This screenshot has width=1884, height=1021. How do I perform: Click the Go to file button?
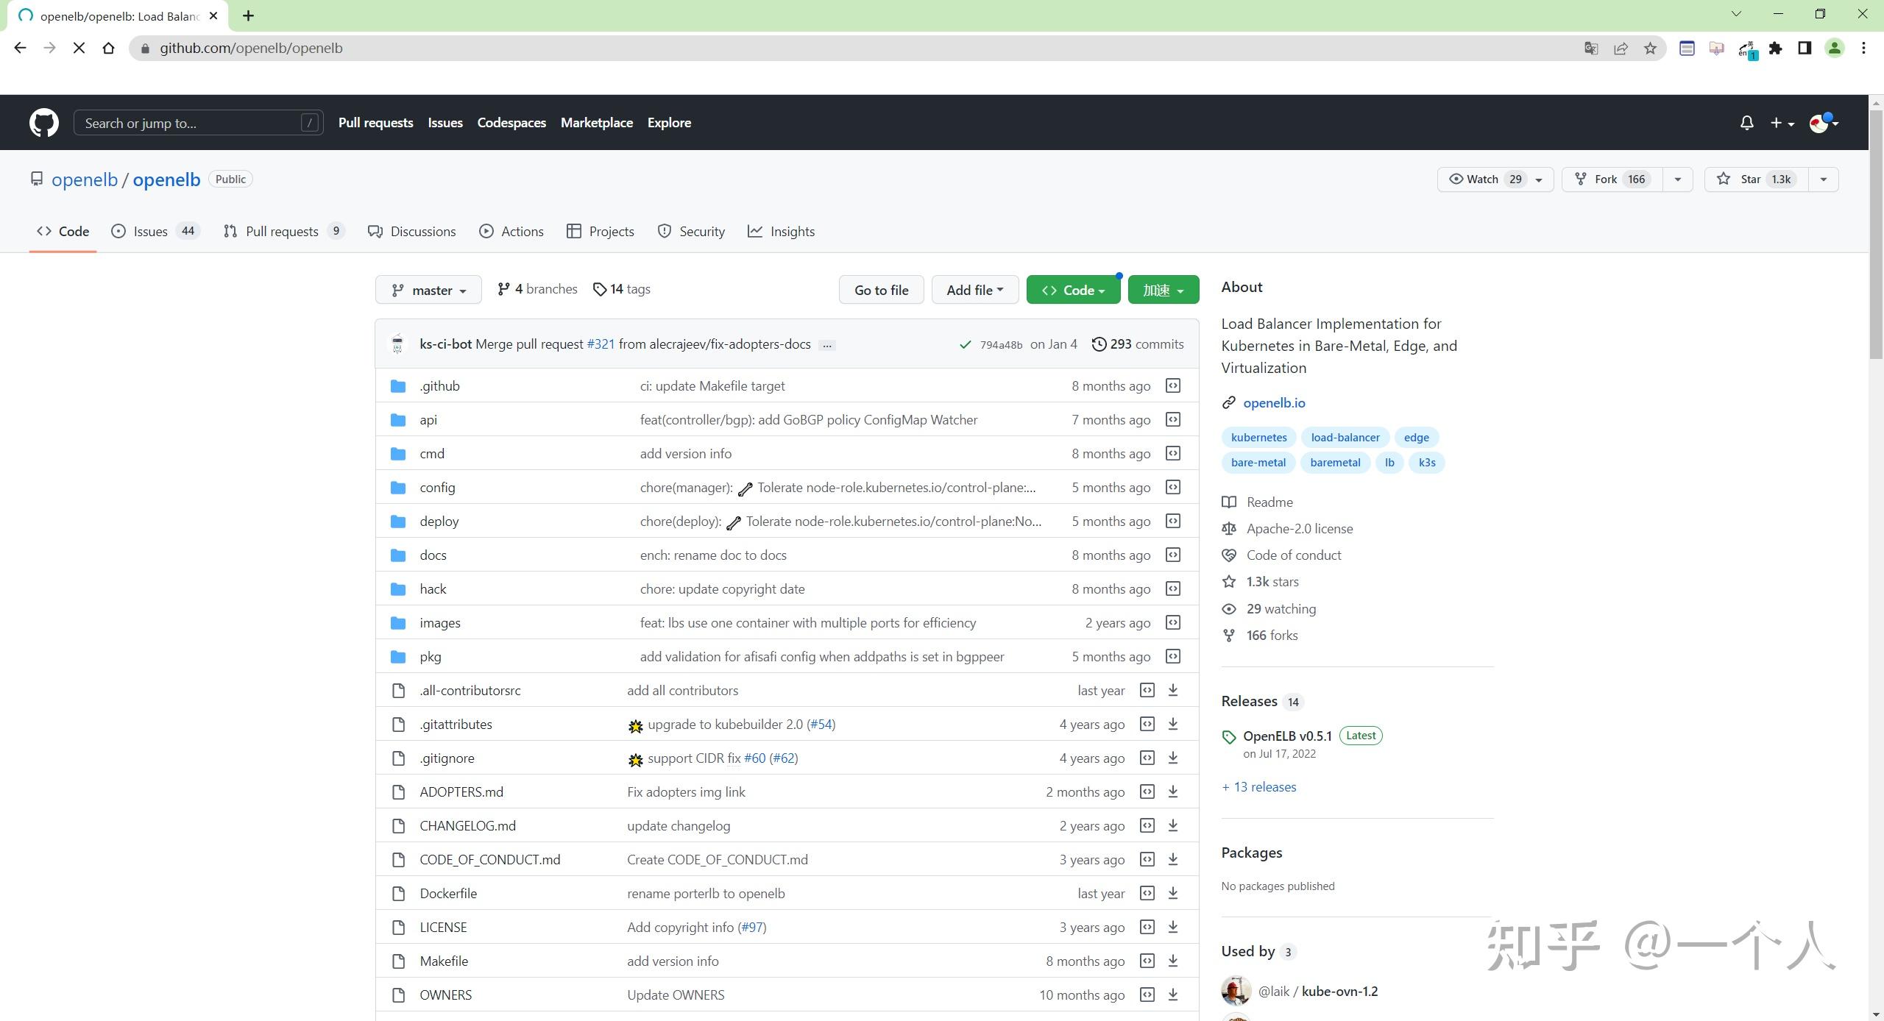[x=882, y=290]
